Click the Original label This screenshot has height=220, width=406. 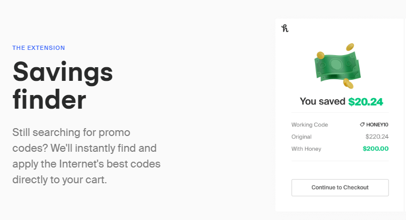click(x=301, y=137)
